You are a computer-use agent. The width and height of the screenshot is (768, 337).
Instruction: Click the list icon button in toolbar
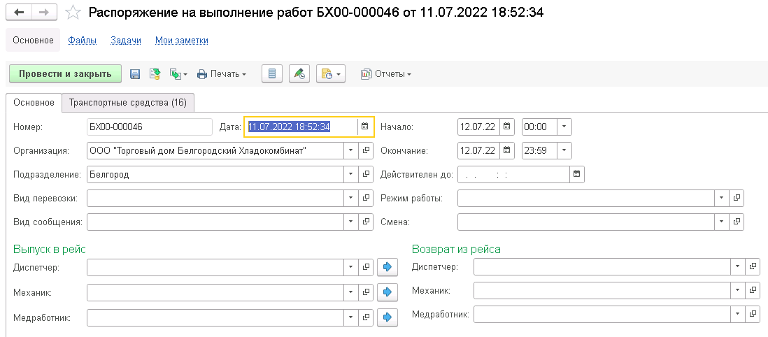point(273,74)
